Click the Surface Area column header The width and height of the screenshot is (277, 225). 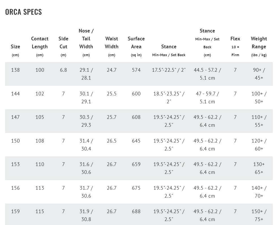coord(136,46)
